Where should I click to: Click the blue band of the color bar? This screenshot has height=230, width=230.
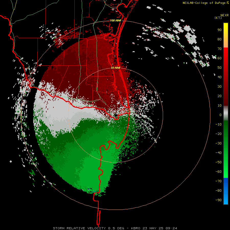coord(226,191)
